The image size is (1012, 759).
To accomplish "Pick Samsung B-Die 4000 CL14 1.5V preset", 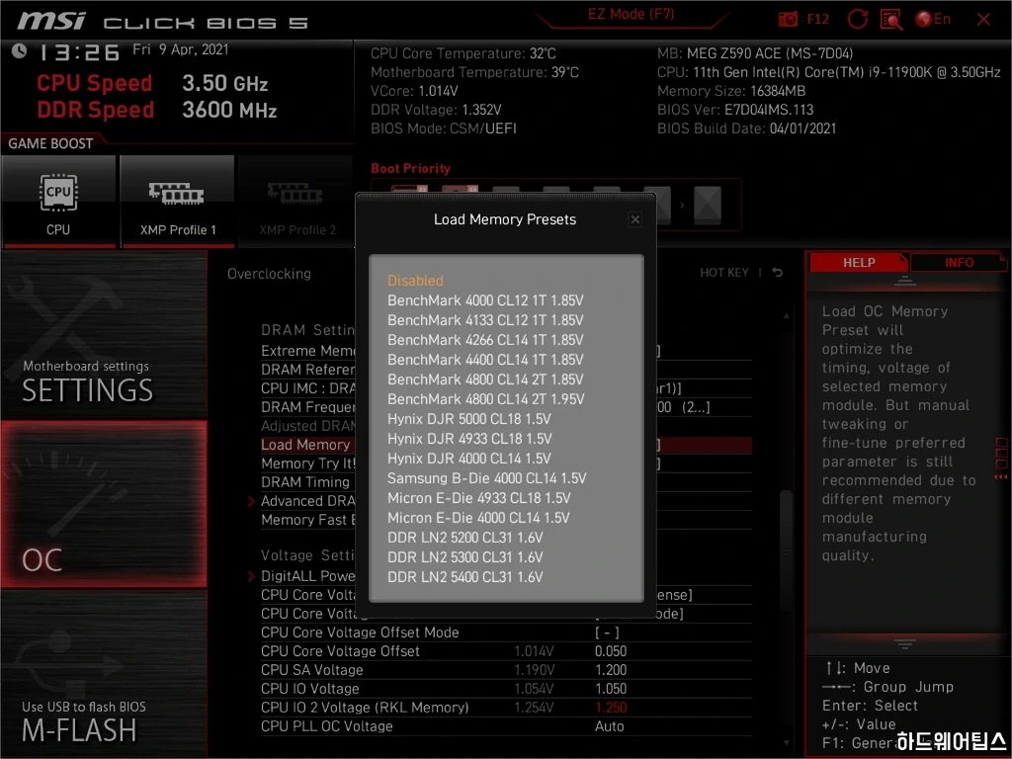I will pyautogui.click(x=486, y=478).
